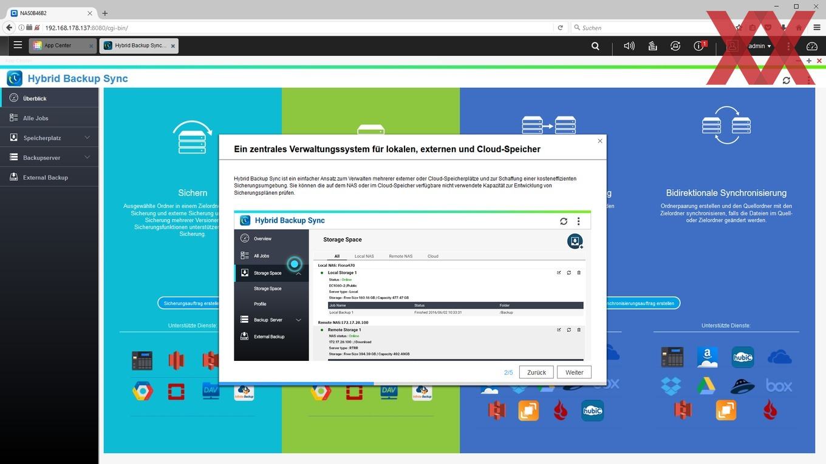Screen dimensions: 826x464
Task: Open the background tasks icon
Action: coord(652,46)
